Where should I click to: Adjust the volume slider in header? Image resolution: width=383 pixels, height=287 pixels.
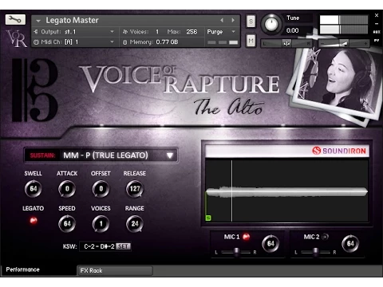point(344,43)
